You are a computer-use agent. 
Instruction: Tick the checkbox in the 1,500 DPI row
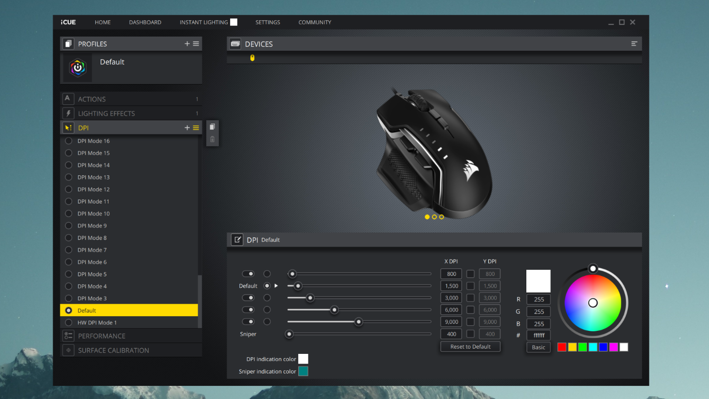point(470,286)
